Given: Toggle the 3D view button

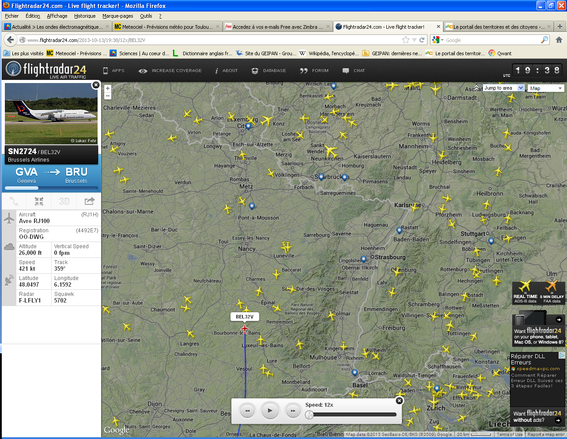Looking at the screenshot, I should [64, 201].
